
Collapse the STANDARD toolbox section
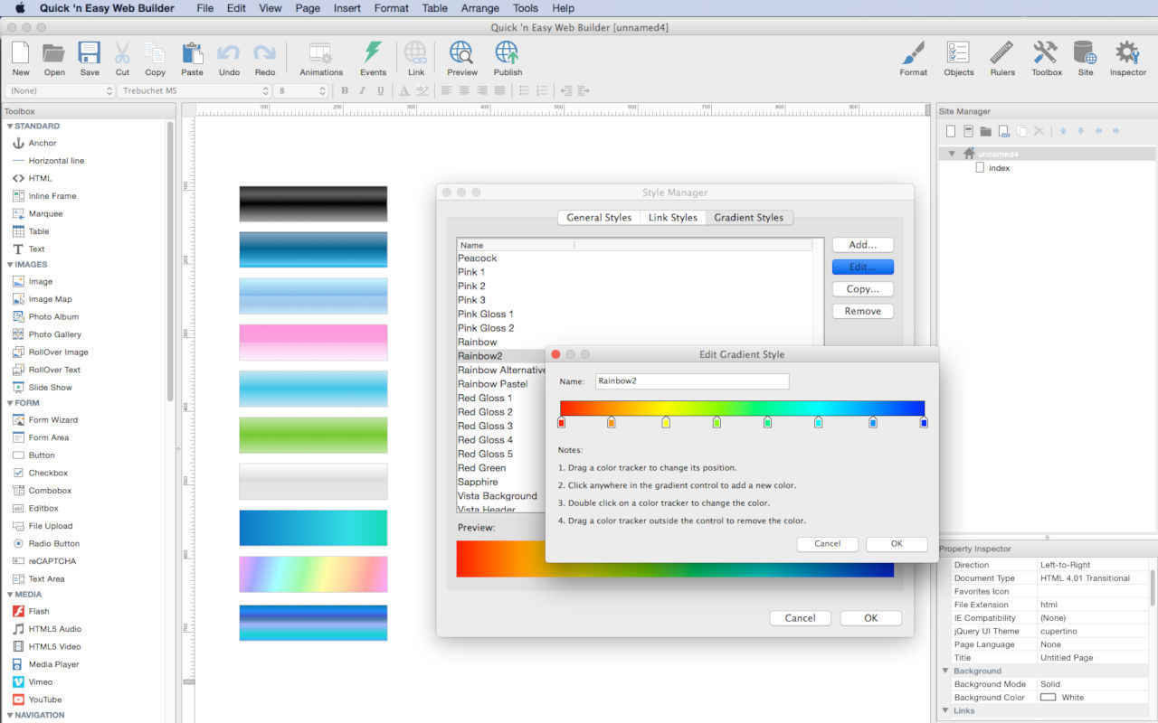(10, 127)
